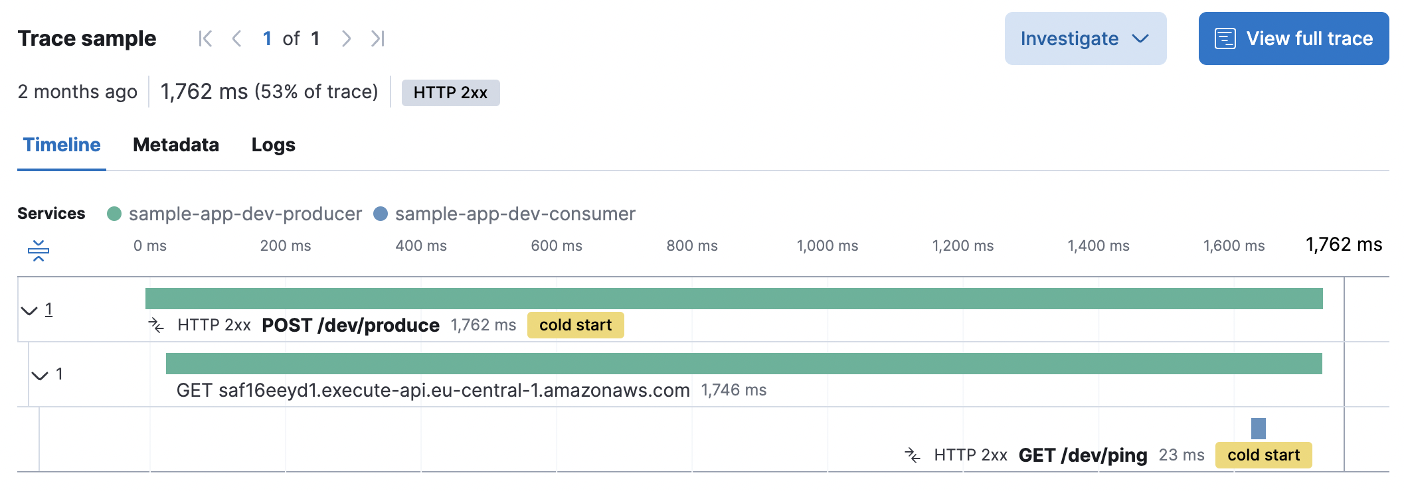Jump to the first trace sample page
This screenshot has height=491, width=1404.
coord(205,38)
